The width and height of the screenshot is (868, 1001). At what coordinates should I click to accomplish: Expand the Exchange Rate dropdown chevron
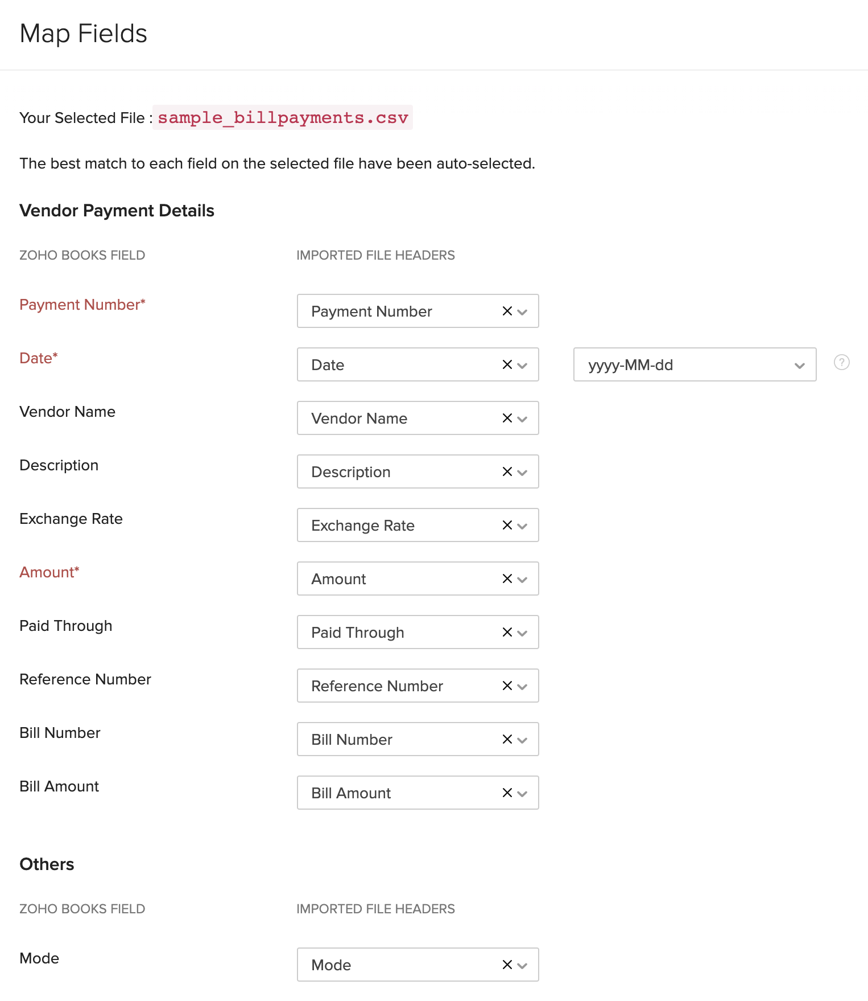[x=523, y=526]
